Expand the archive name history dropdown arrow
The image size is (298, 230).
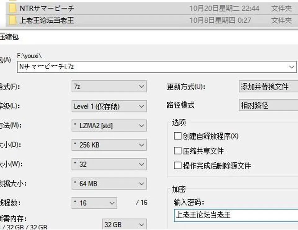click(x=291, y=67)
